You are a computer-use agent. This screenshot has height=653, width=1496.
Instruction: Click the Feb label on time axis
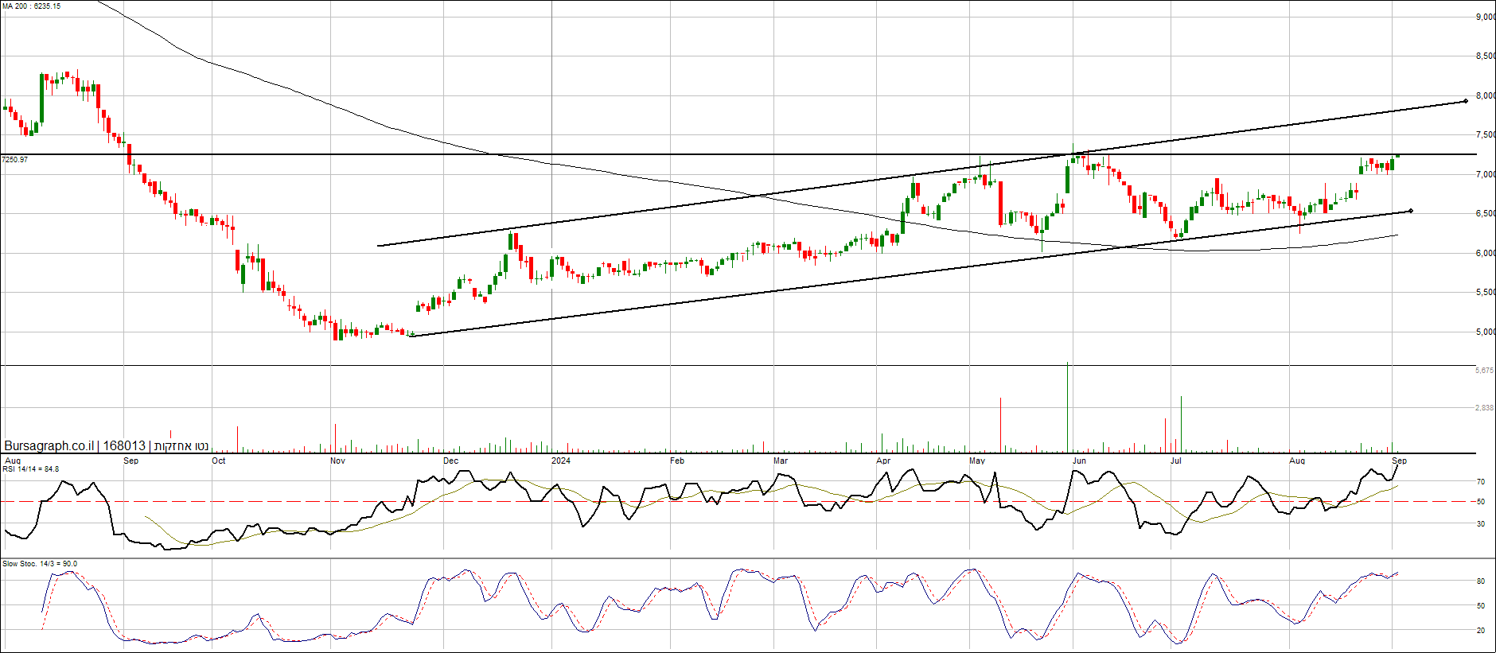click(677, 461)
